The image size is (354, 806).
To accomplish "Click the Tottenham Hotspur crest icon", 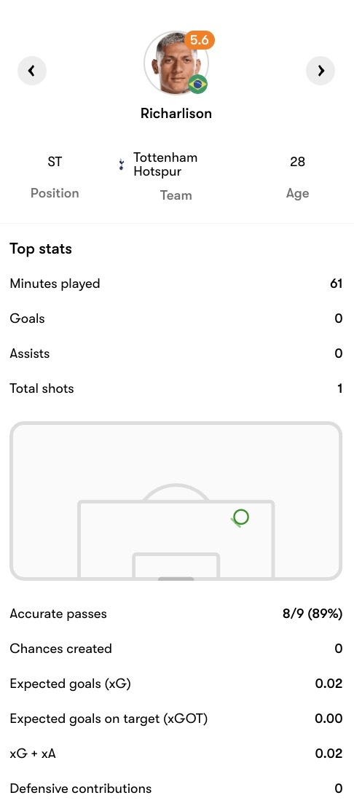I will click(x=121, y=165).
